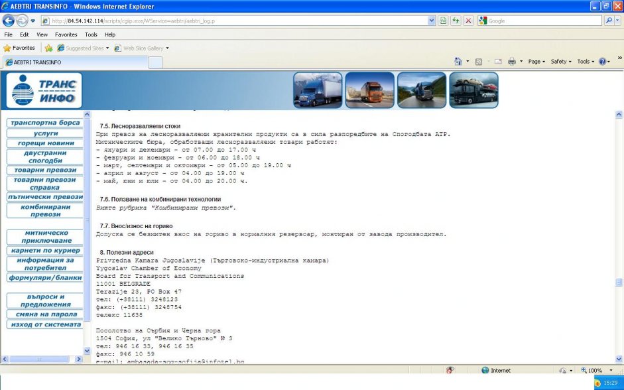Expand the address bar history dropdown
The image size is (624, 390).
tap(432, 21)
